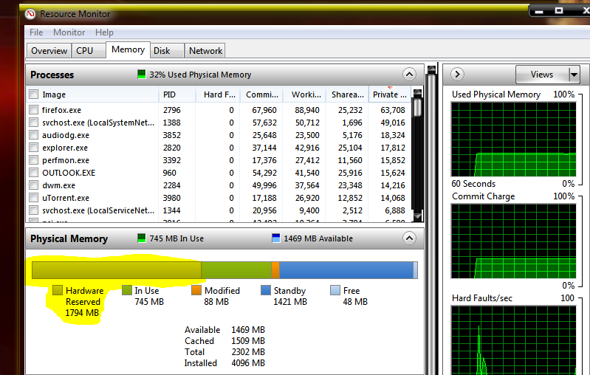This screenshot has height=375, width=590.
Task: Check the perfmon.exe row checkbox
Action: pyautogui.click(x=33, y=160)
